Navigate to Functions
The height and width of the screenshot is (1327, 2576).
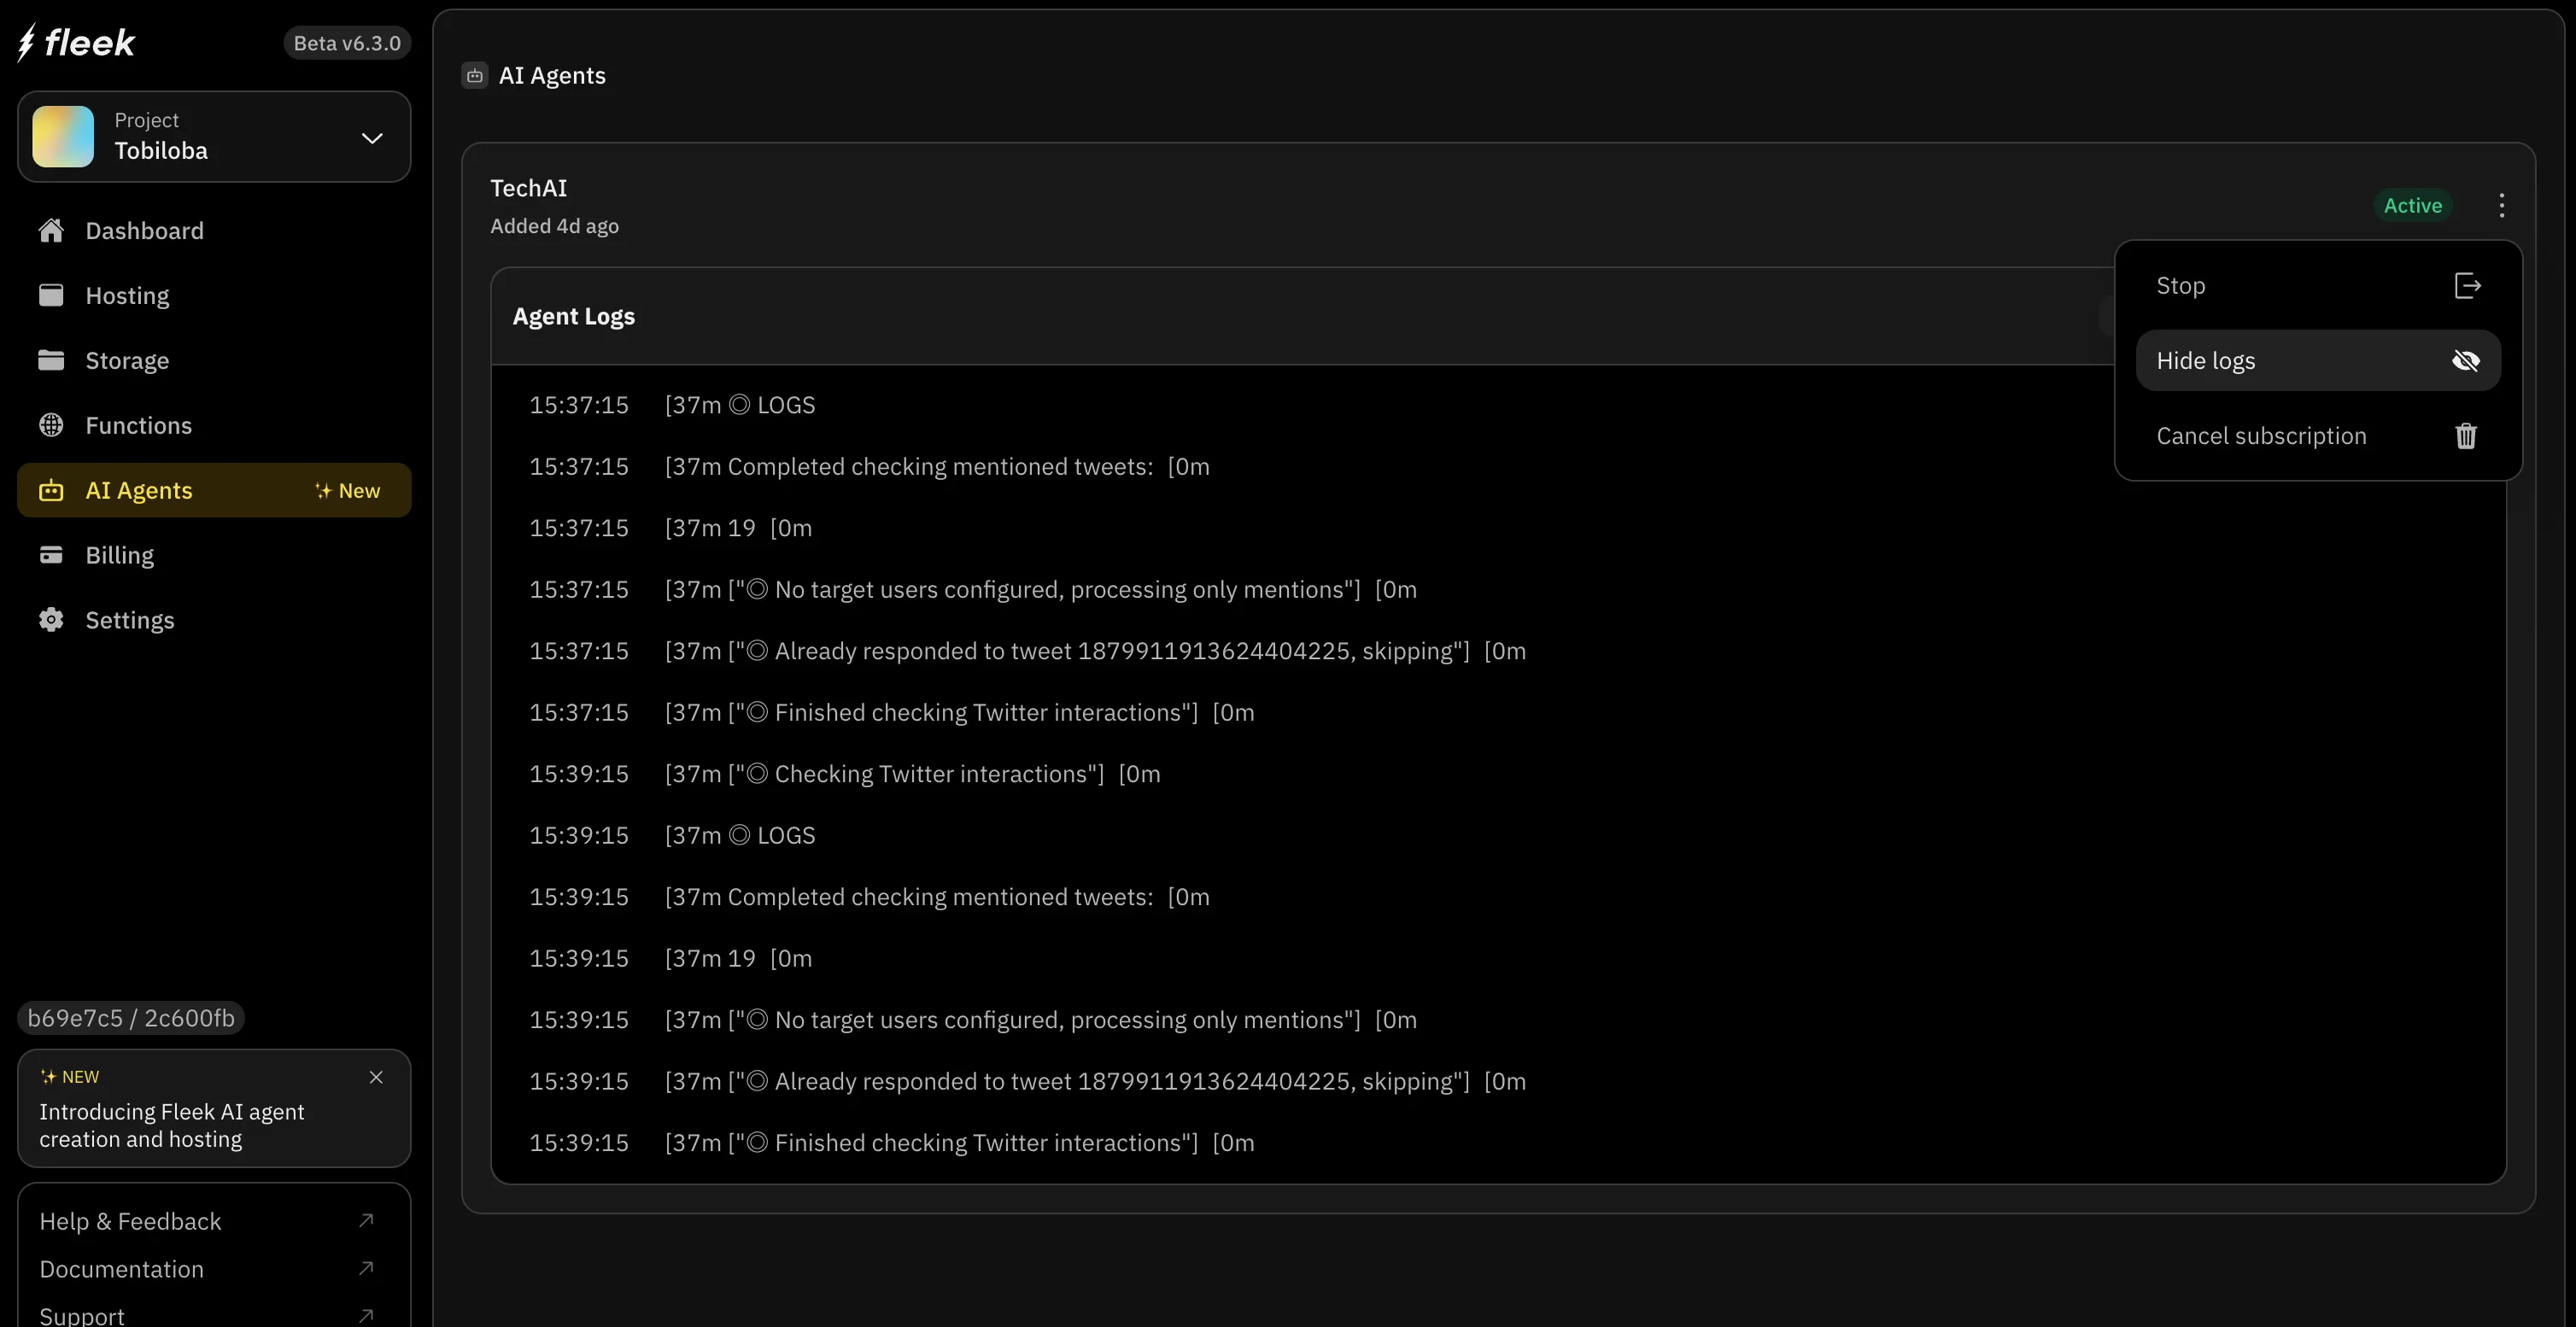tap(139, 424)
